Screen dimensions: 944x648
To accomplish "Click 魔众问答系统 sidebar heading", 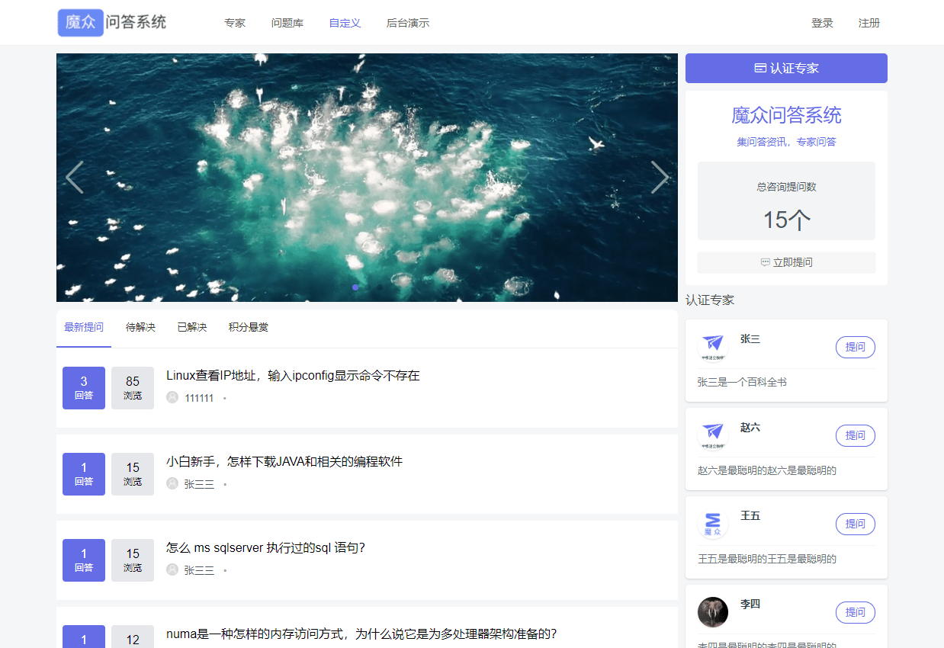I will [786, 116].
